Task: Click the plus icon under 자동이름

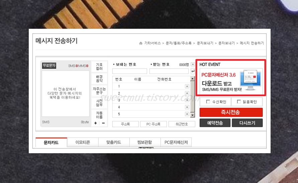Action: point(95,123)
